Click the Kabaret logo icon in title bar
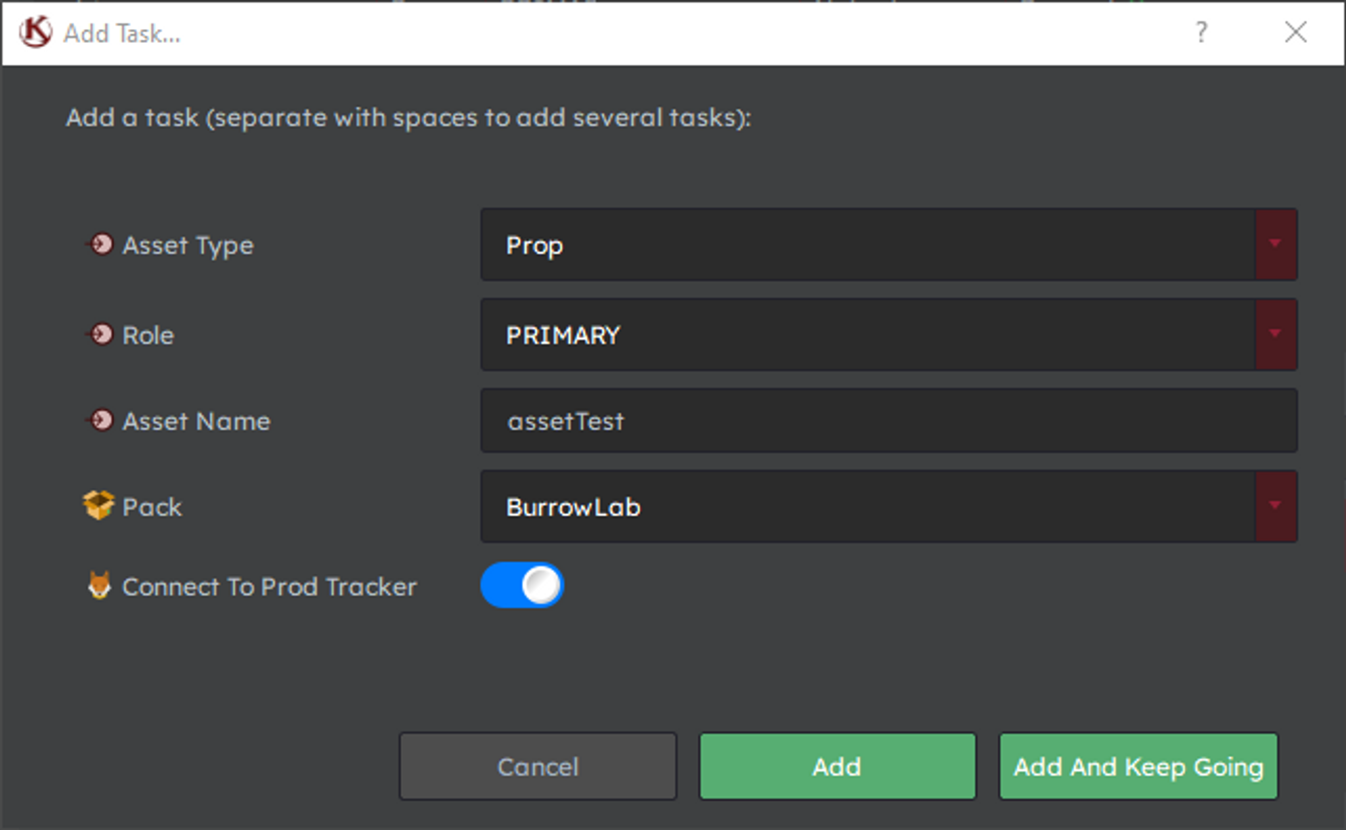1346x830 pixels. pos(35,32)
